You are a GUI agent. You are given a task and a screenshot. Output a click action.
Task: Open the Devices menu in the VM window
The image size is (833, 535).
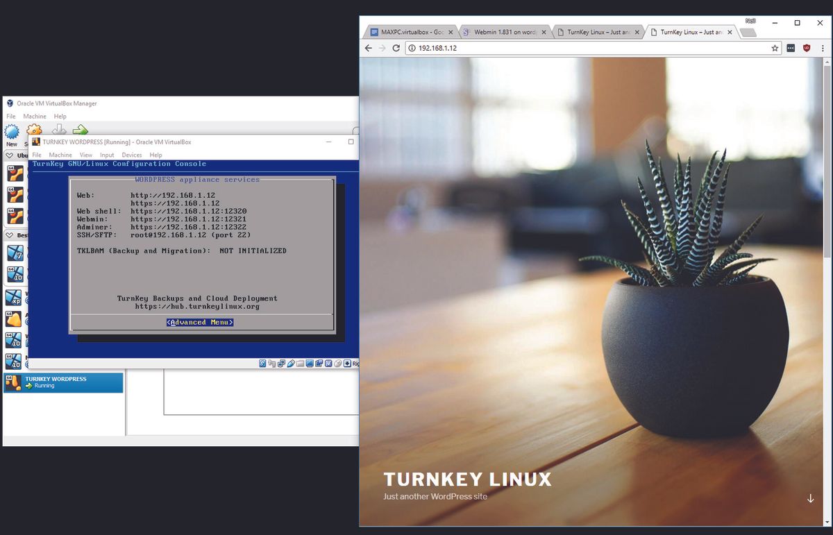tap(131, 155)
